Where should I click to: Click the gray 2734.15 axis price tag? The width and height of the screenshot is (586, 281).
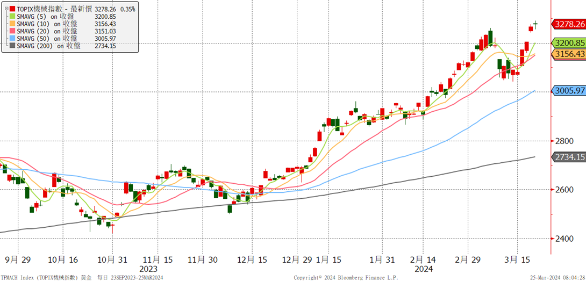[x=568, y=157]
